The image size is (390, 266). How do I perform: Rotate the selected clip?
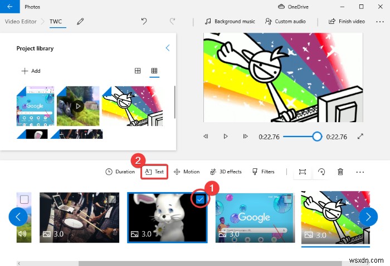coord(321,172)
